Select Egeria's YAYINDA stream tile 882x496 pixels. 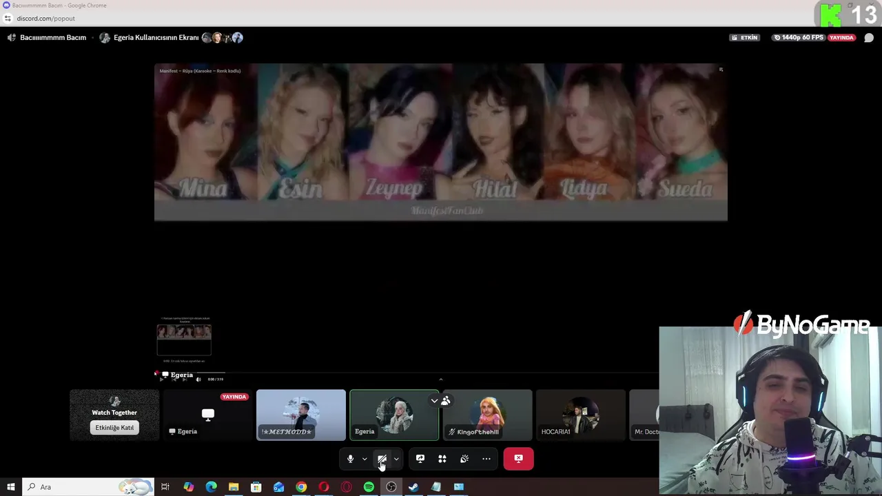pyautogui.click(x=208, y=415)
